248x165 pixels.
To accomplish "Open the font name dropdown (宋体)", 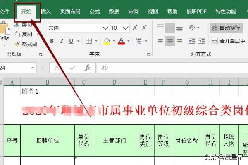I will click(105, 28).
